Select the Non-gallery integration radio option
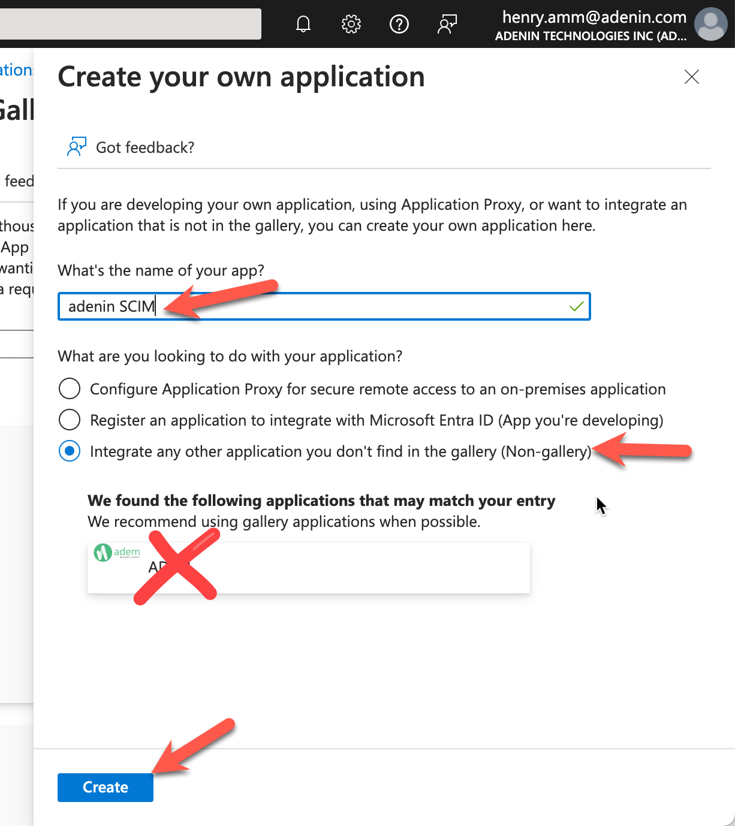735x826 pixels. pos(70,451)
